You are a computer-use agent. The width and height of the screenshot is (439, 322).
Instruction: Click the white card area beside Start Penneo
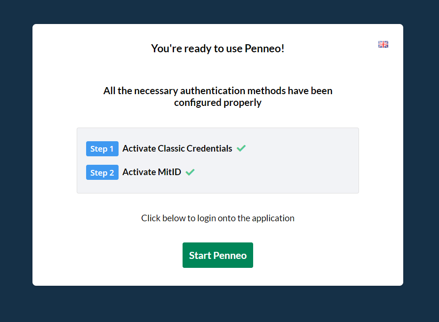[x=322, y=255]
